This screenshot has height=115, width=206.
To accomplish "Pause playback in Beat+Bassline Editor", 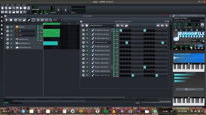I will pyautogui.click(x=82, y=26).
